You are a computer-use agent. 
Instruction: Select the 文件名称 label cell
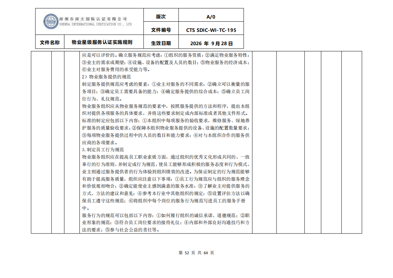(x=50, y=42)
